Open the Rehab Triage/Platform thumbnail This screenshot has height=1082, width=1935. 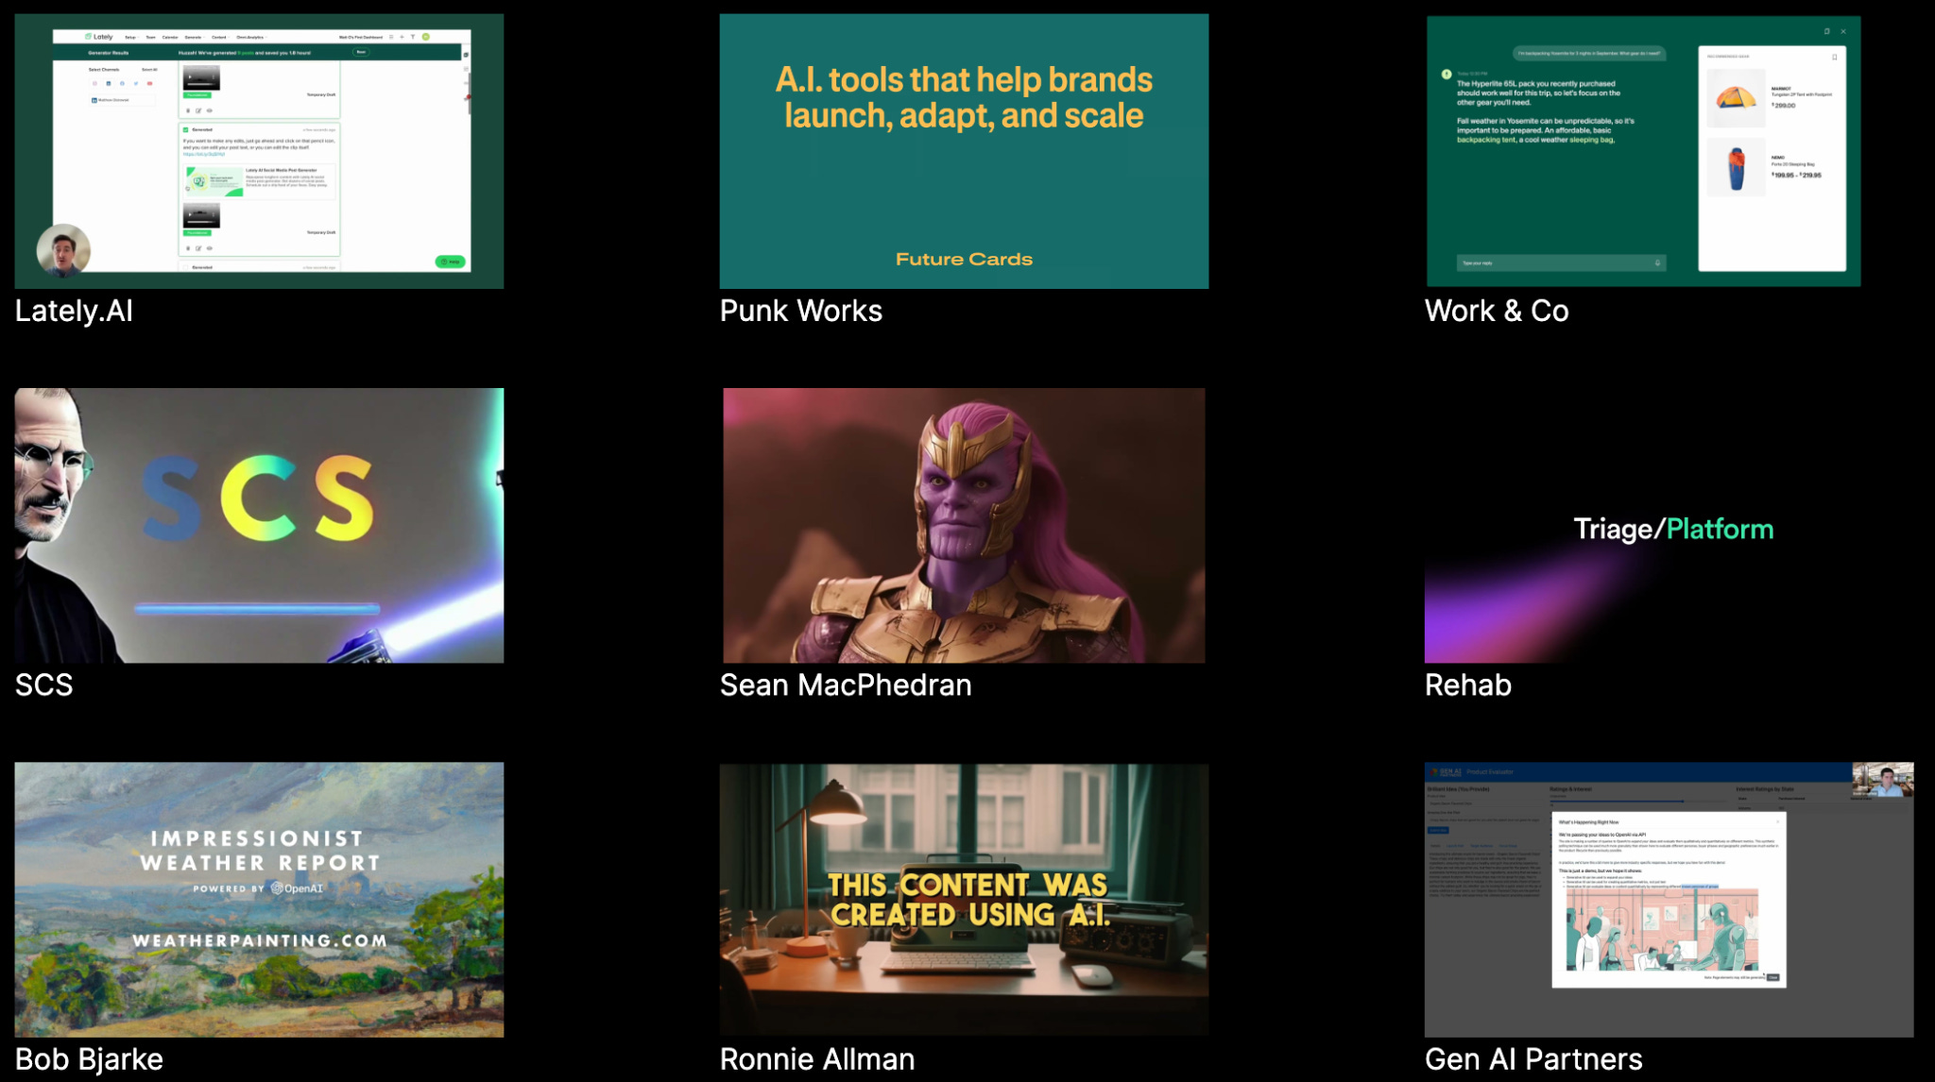[x=1670, y=525]
